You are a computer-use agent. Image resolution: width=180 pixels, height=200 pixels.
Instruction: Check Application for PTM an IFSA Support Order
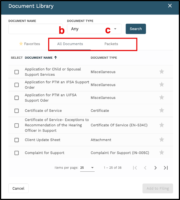click(16, 85)
